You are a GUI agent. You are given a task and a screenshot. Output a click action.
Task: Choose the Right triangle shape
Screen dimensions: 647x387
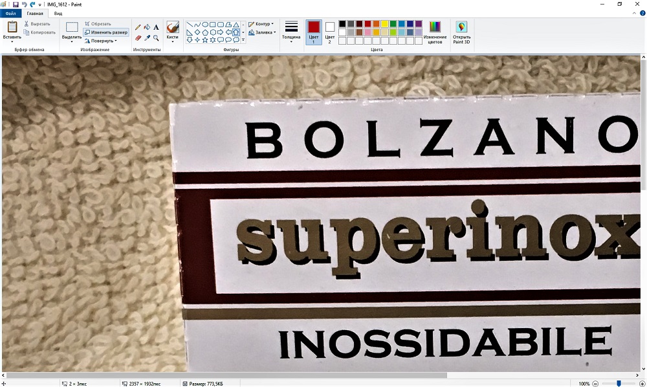[x=190, y=32]
